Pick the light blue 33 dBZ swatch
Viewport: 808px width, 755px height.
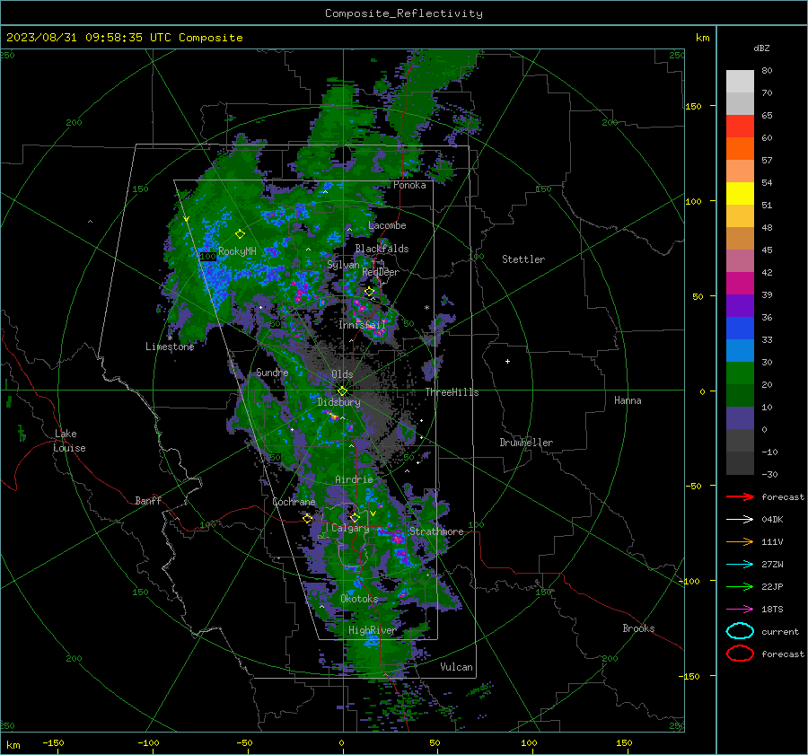740,350
